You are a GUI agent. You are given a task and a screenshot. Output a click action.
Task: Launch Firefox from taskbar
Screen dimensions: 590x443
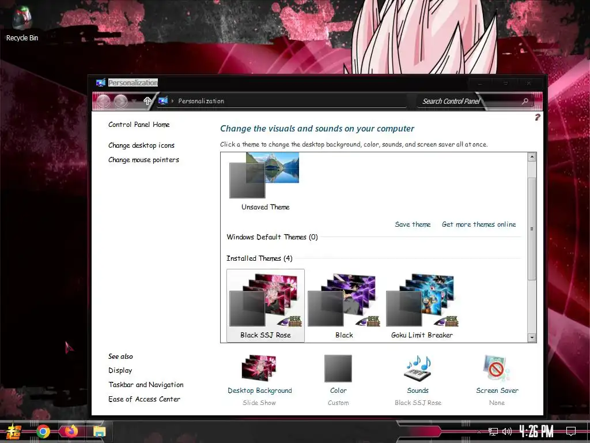coord(71,431)
